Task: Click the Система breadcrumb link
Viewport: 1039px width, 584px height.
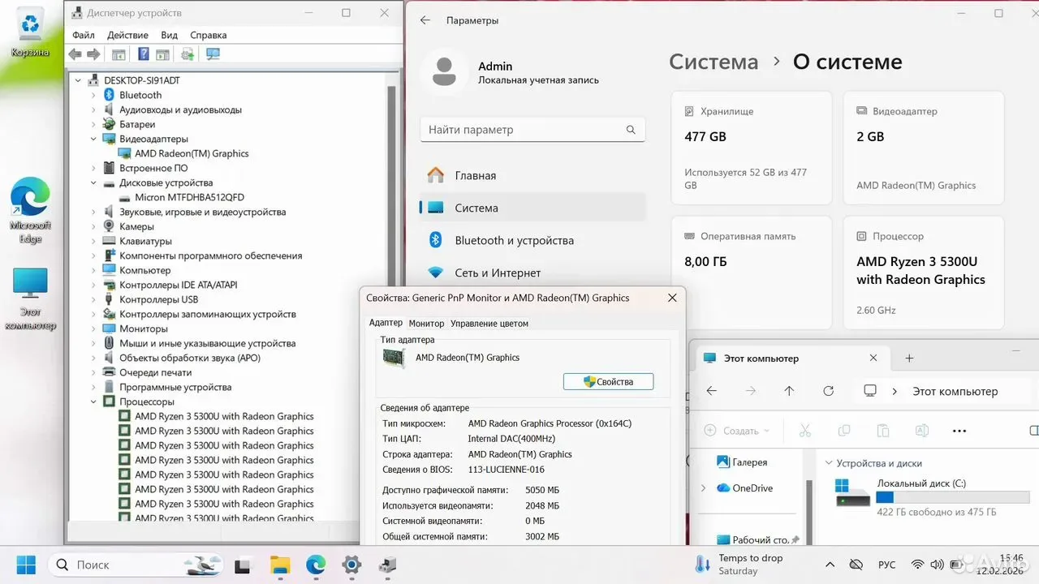Action: (x=714, y=62)
